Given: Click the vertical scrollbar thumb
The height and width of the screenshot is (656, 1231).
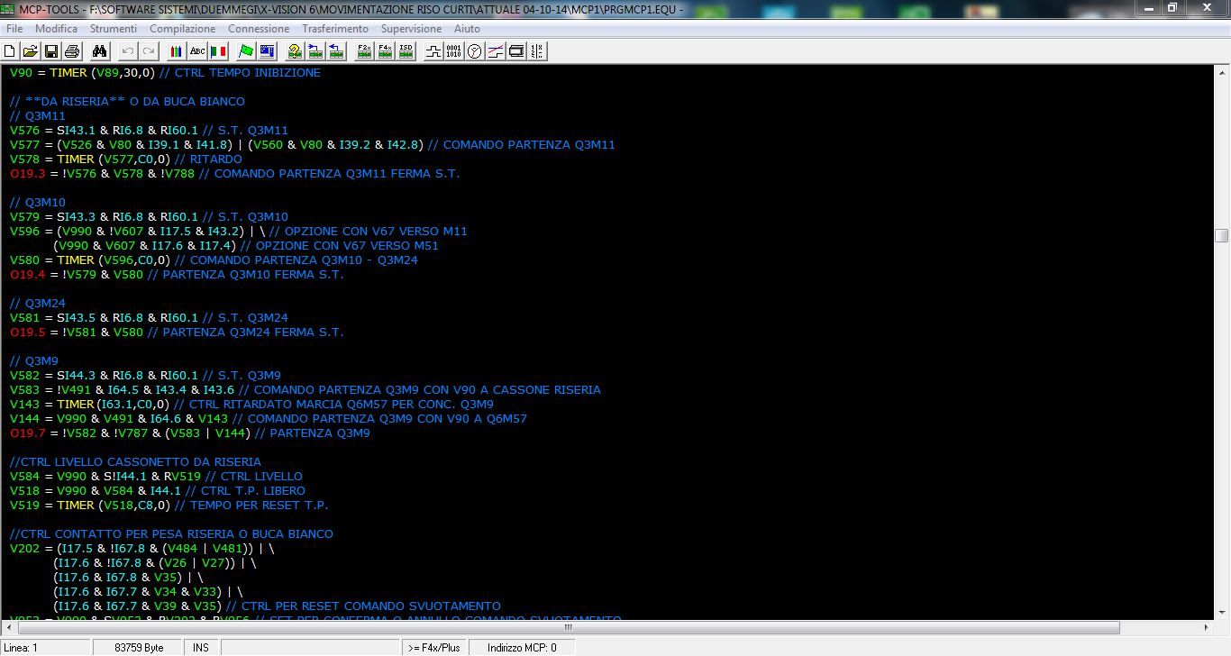Looking at the screenshot, I should tap(1222, 236).
